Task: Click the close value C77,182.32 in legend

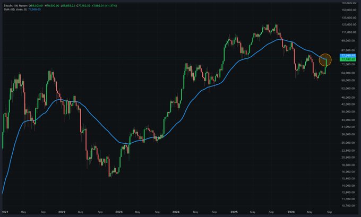Action: click(x=83, y=5)
